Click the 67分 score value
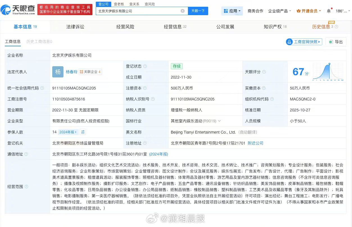 [x=300, y=72]
